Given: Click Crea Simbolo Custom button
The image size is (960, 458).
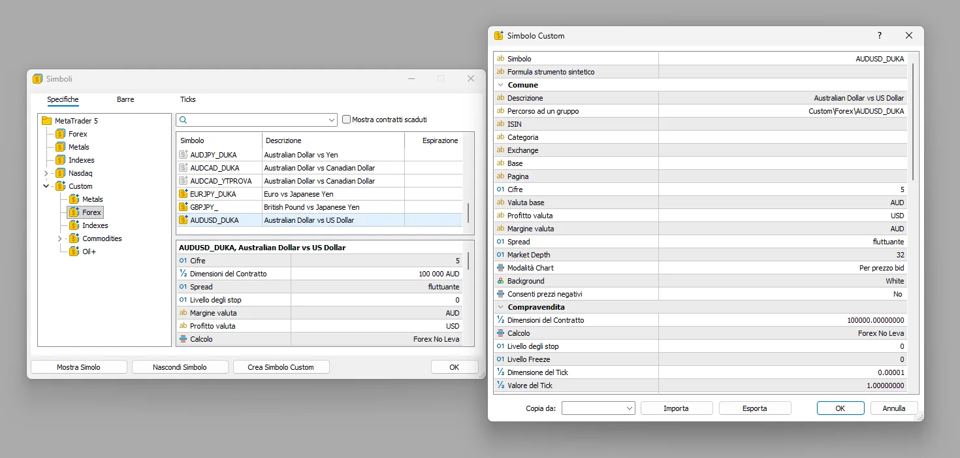Looking at the screenshot, I should 281,367.
